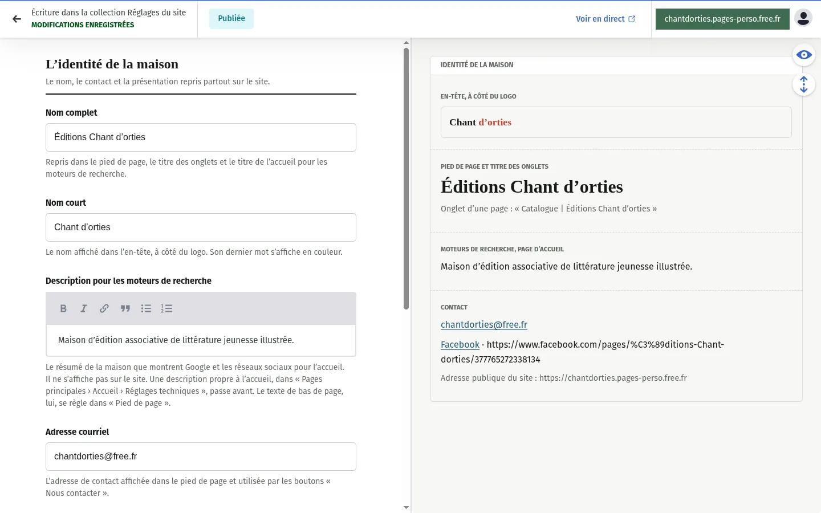
Task: Insert numbered list in description editor
Action: (x=166, y=308)
